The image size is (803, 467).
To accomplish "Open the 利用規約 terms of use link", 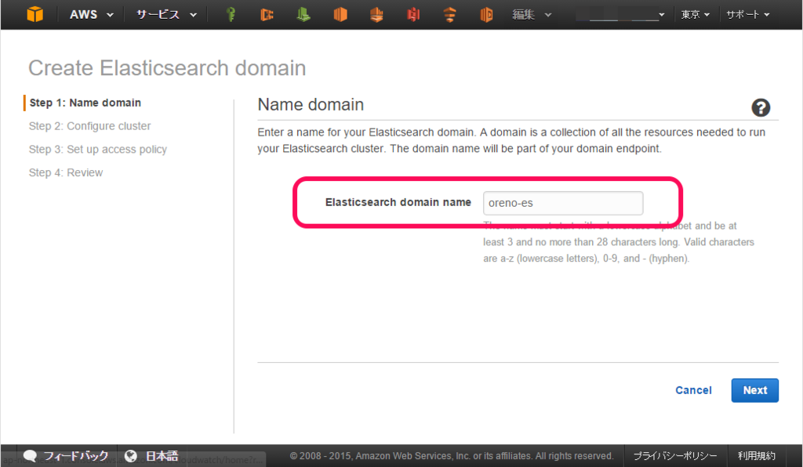I will (757, 456).
